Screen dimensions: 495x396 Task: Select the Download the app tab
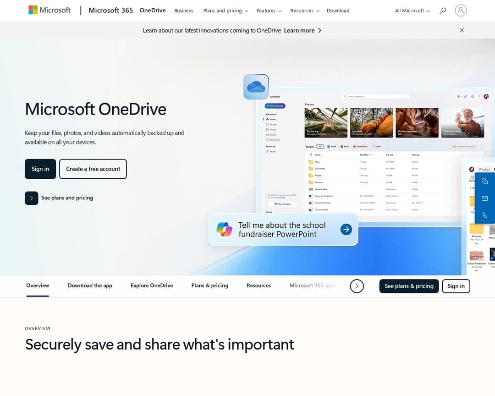point(90,286)
